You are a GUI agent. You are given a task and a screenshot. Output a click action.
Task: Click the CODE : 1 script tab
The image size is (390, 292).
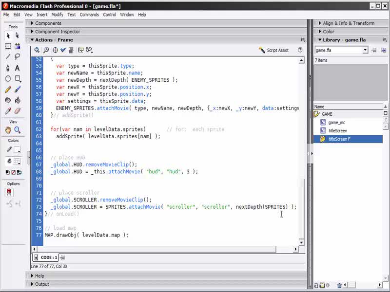coord(49,257)
